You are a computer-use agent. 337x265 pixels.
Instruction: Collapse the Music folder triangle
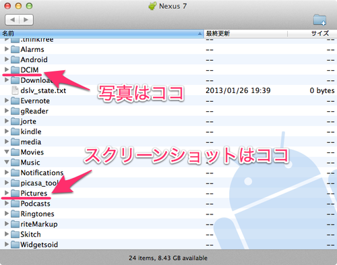click(7, 162)
